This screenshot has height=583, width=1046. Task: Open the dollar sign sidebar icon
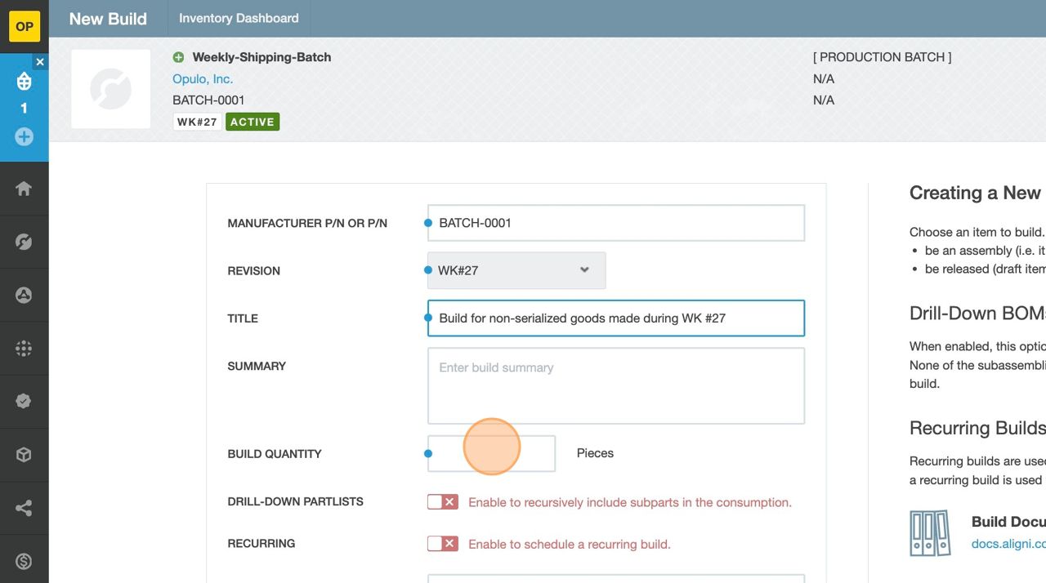(24, 562)
